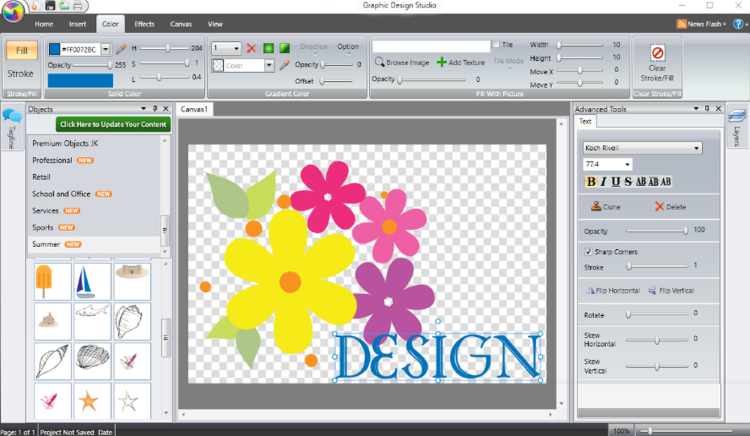
Task: Click the red X gradient remove icon
Action: click(251, 48)
